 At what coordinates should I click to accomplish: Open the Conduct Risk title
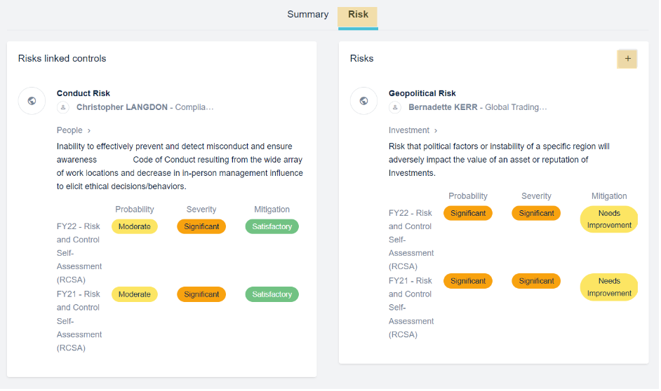click(x=84, y=93)
